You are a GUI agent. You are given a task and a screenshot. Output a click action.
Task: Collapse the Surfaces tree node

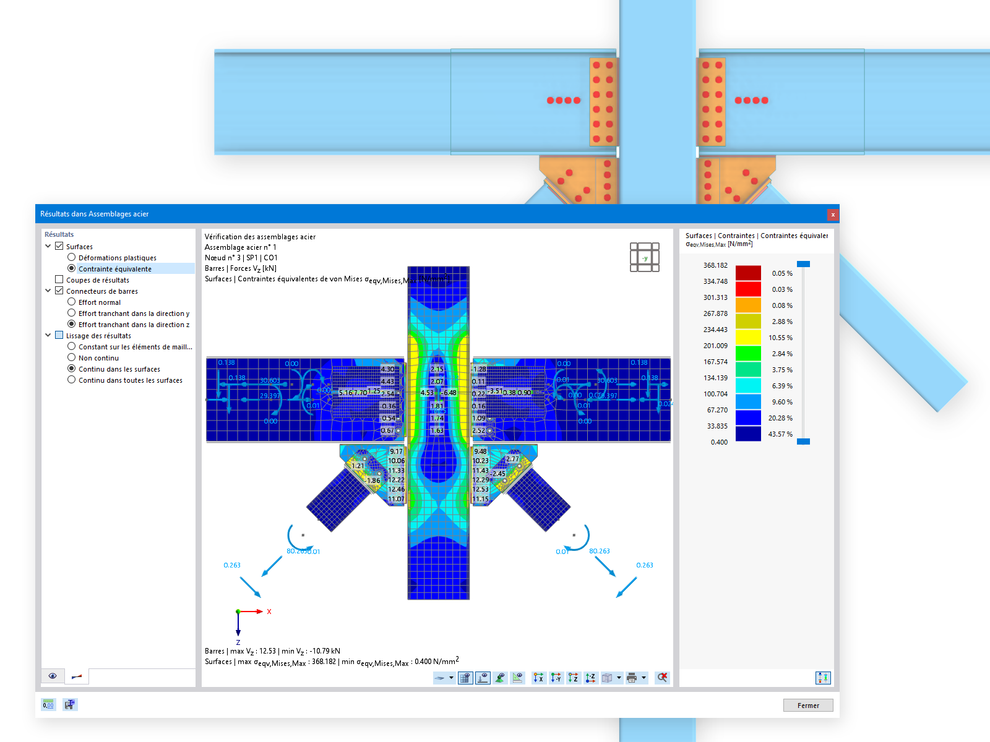click(x=48, y=246)
